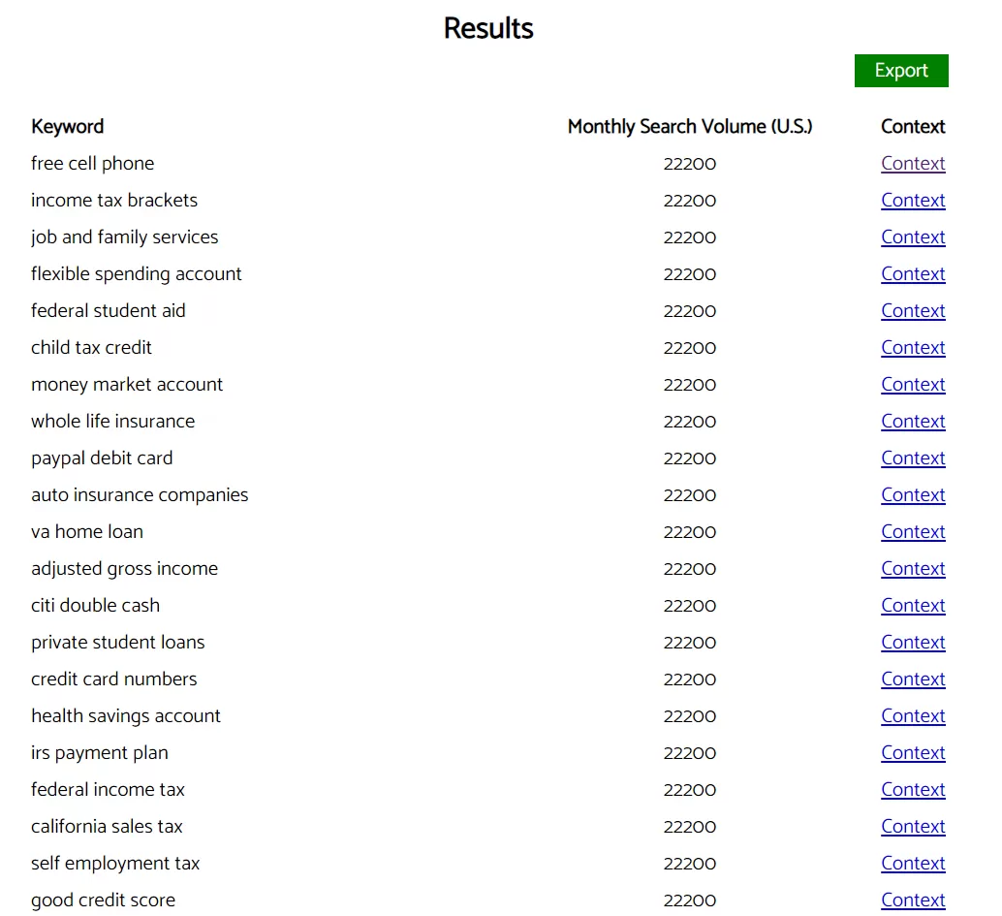The width and height of the screenshot is (1002, 916).
Task: Open Context link for job and family services
Action: (913, 237)
